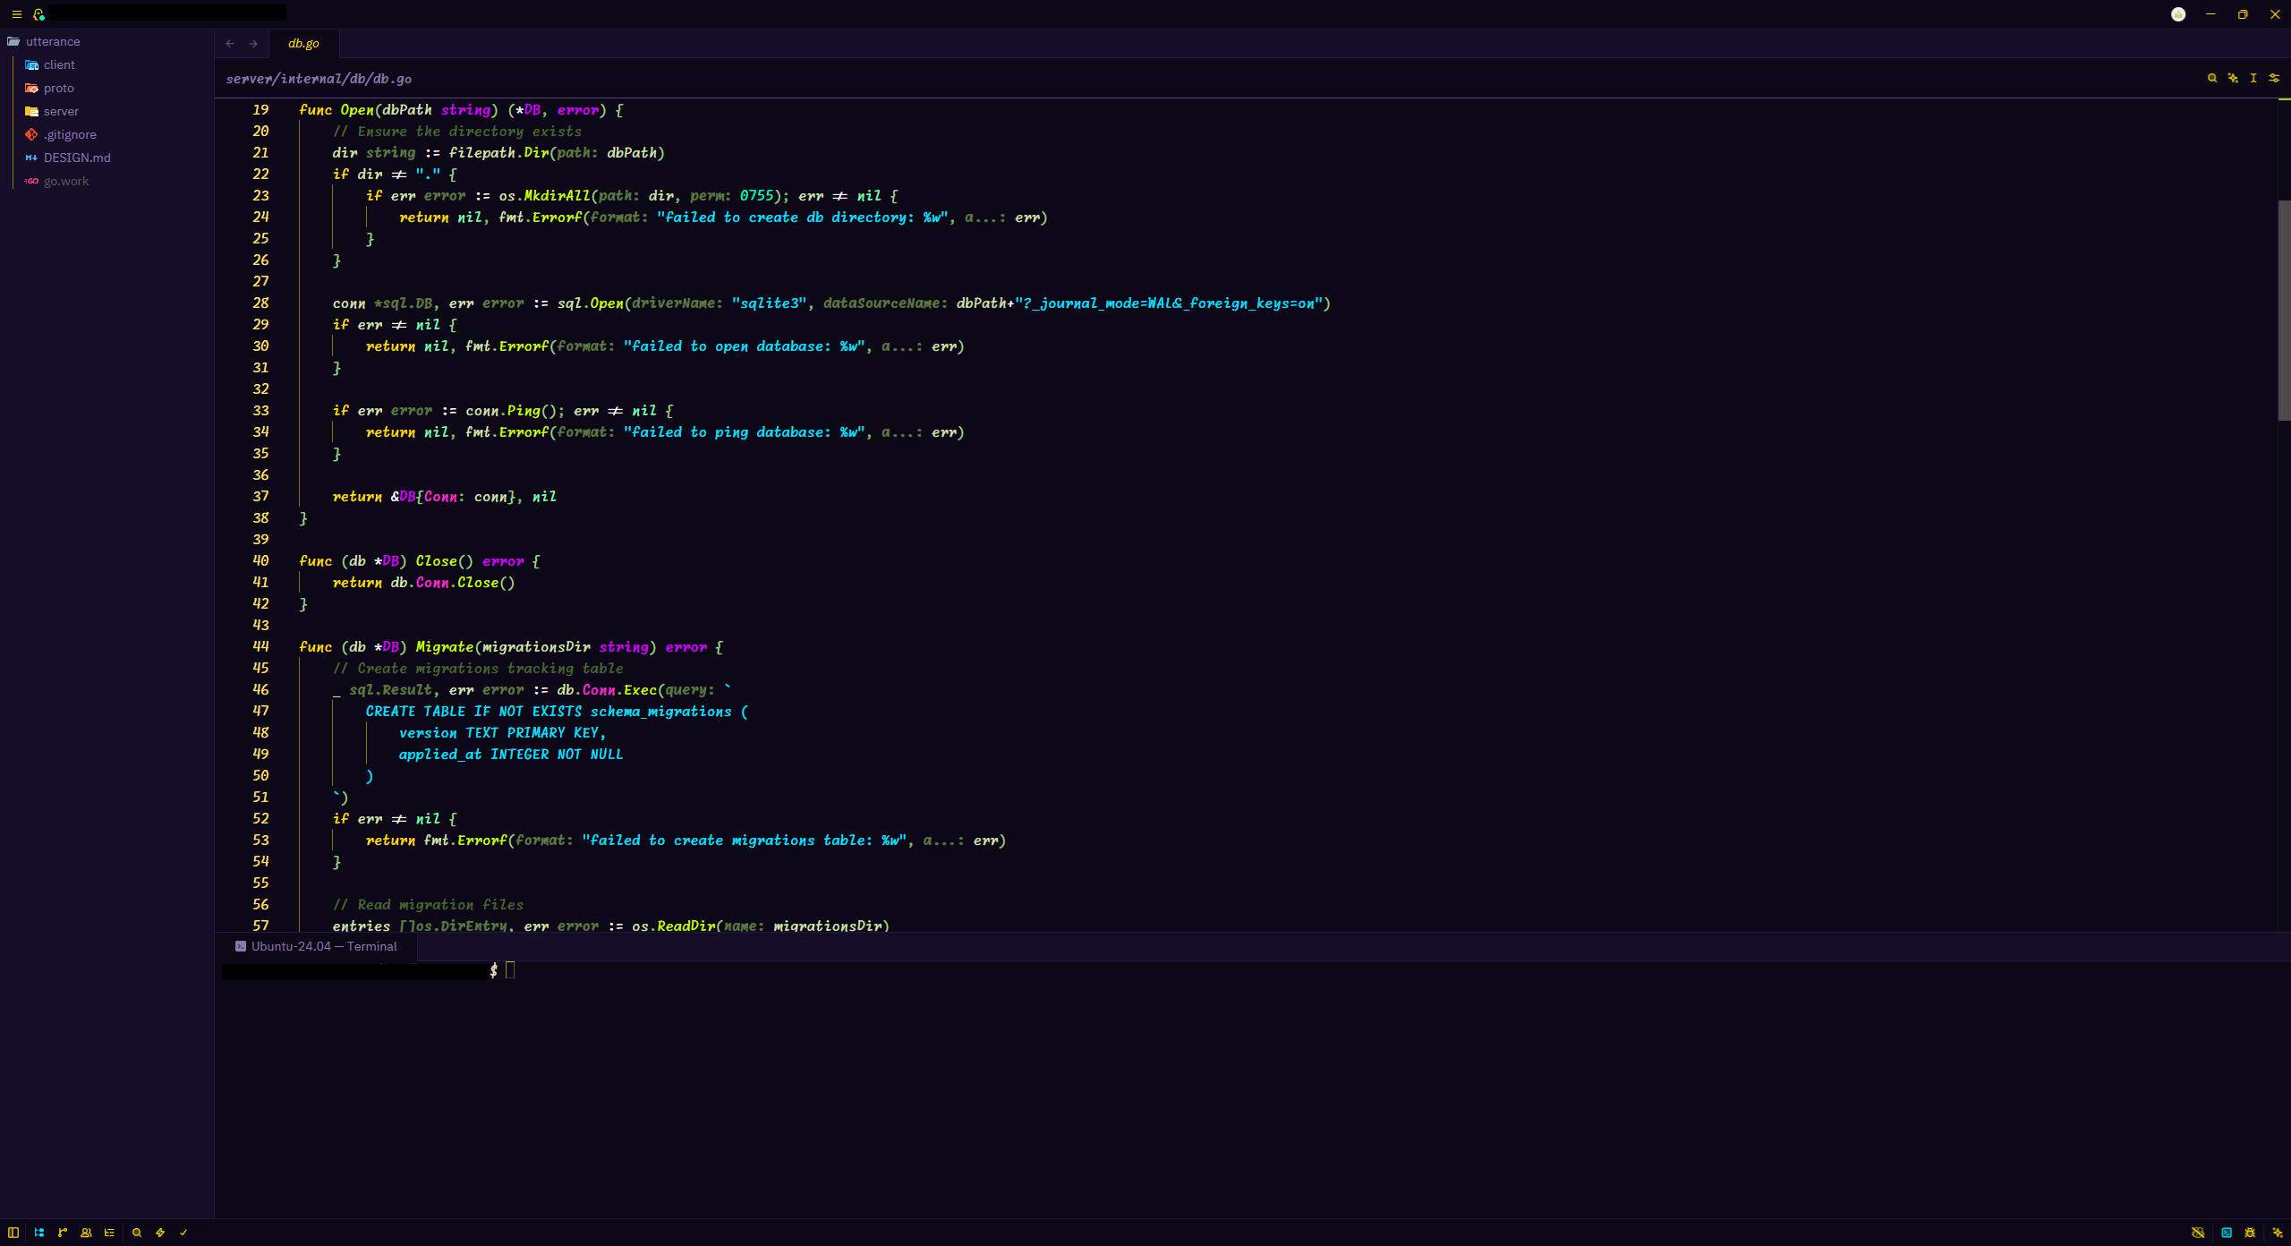Screen dimensions: 2291x1246
Task: Toggle the left dock panel
Action: (x=13, y=1233)
